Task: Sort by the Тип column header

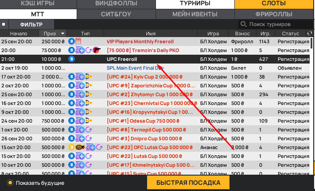Action: click(86, 34)
